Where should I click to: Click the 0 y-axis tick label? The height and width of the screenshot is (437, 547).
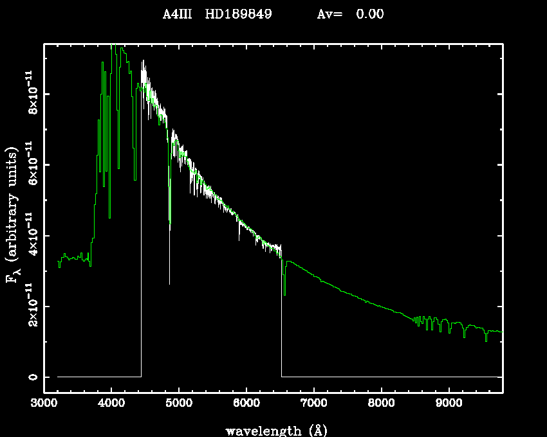point(31,377)
